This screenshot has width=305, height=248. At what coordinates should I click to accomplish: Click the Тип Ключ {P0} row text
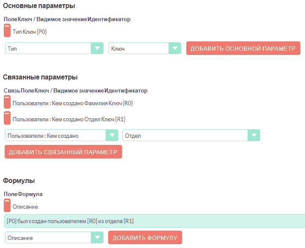pyautogui.click(x=30, y=32)
